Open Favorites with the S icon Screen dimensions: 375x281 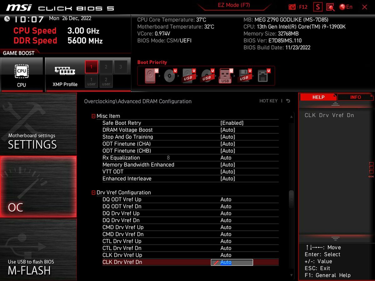[317, 7]
